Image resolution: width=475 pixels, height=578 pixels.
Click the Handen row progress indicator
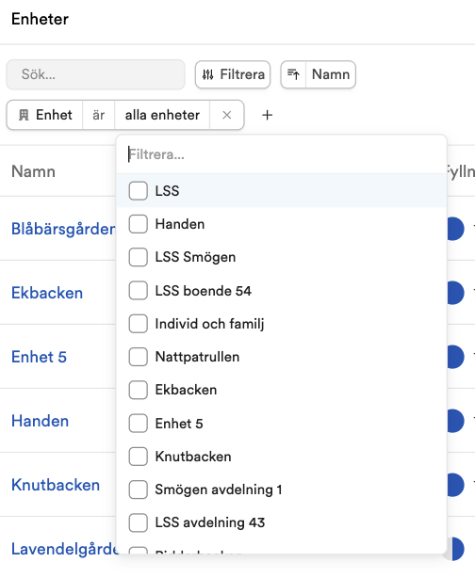click(455, 421)
